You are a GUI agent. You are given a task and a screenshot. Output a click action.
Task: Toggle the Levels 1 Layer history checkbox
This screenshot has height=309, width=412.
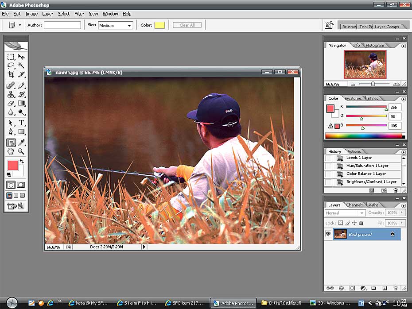pyautogui.click(x=328, y=158)
